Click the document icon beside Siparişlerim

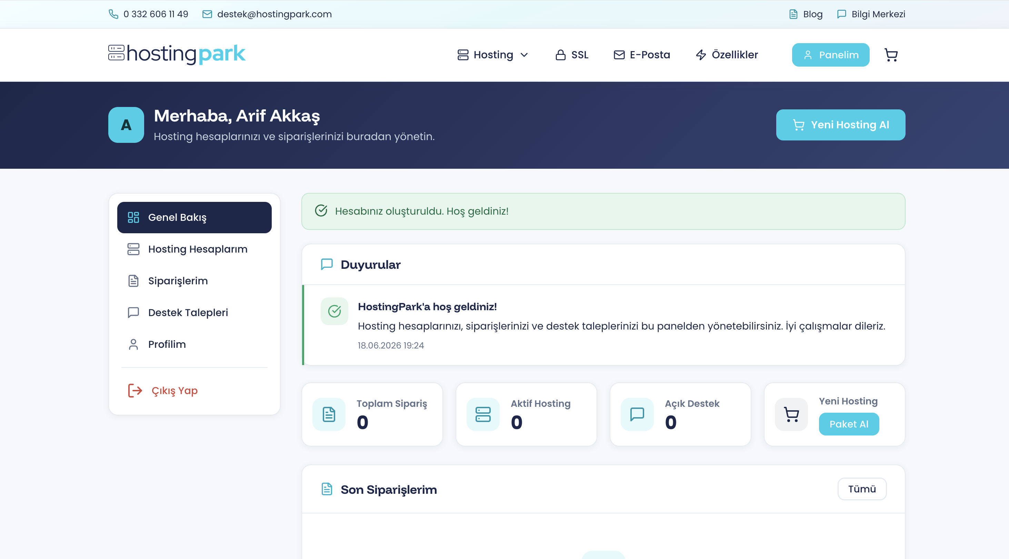click(x=133, y=281)
